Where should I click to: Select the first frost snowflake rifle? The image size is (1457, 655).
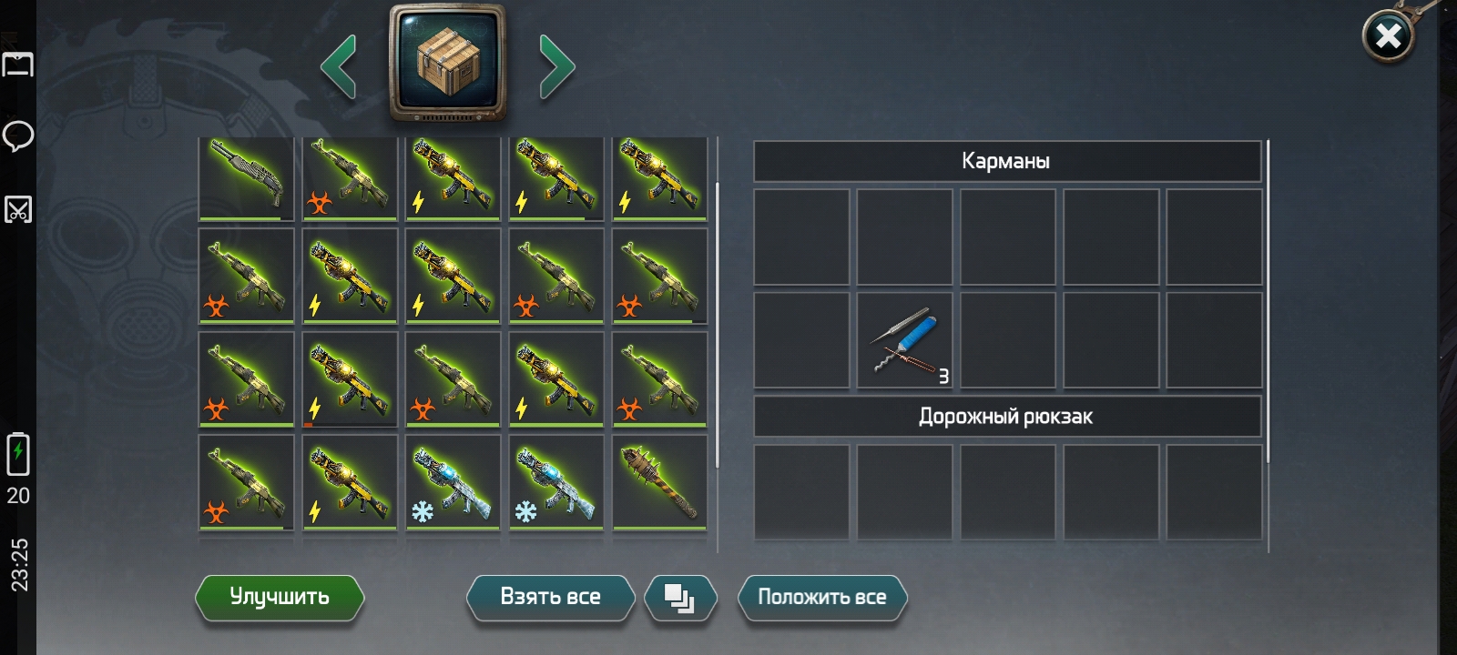(x=453, y=482)
